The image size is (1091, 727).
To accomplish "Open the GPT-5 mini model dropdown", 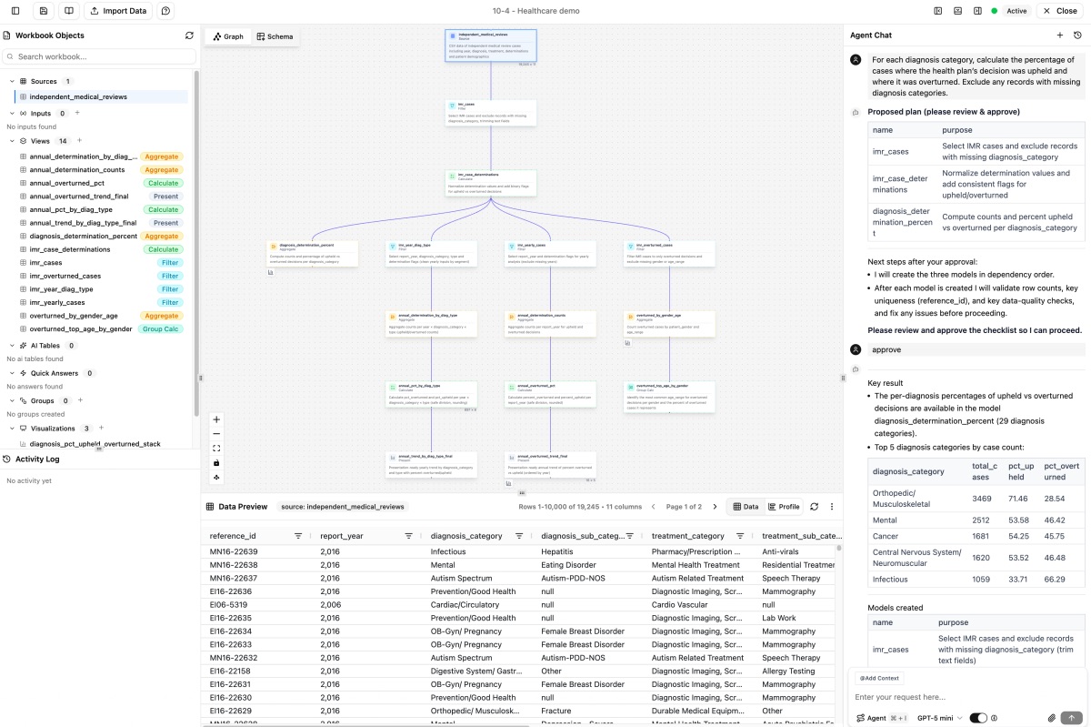I will pyautogui.click(x=936, y=718).
